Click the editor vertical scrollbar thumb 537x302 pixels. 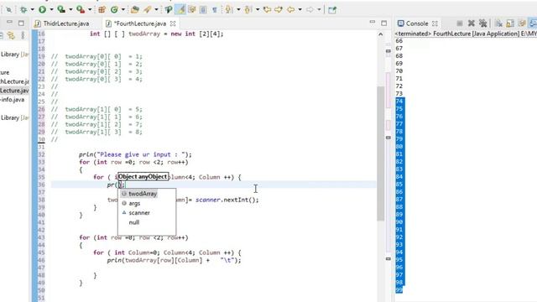(x=380, y=154)
